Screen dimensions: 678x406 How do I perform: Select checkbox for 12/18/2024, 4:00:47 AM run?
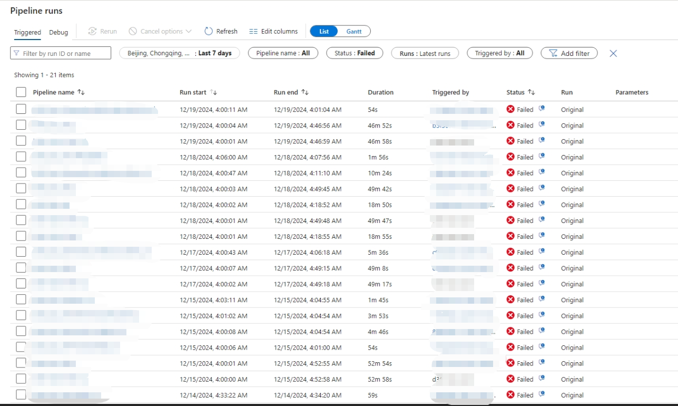(21, 172)
